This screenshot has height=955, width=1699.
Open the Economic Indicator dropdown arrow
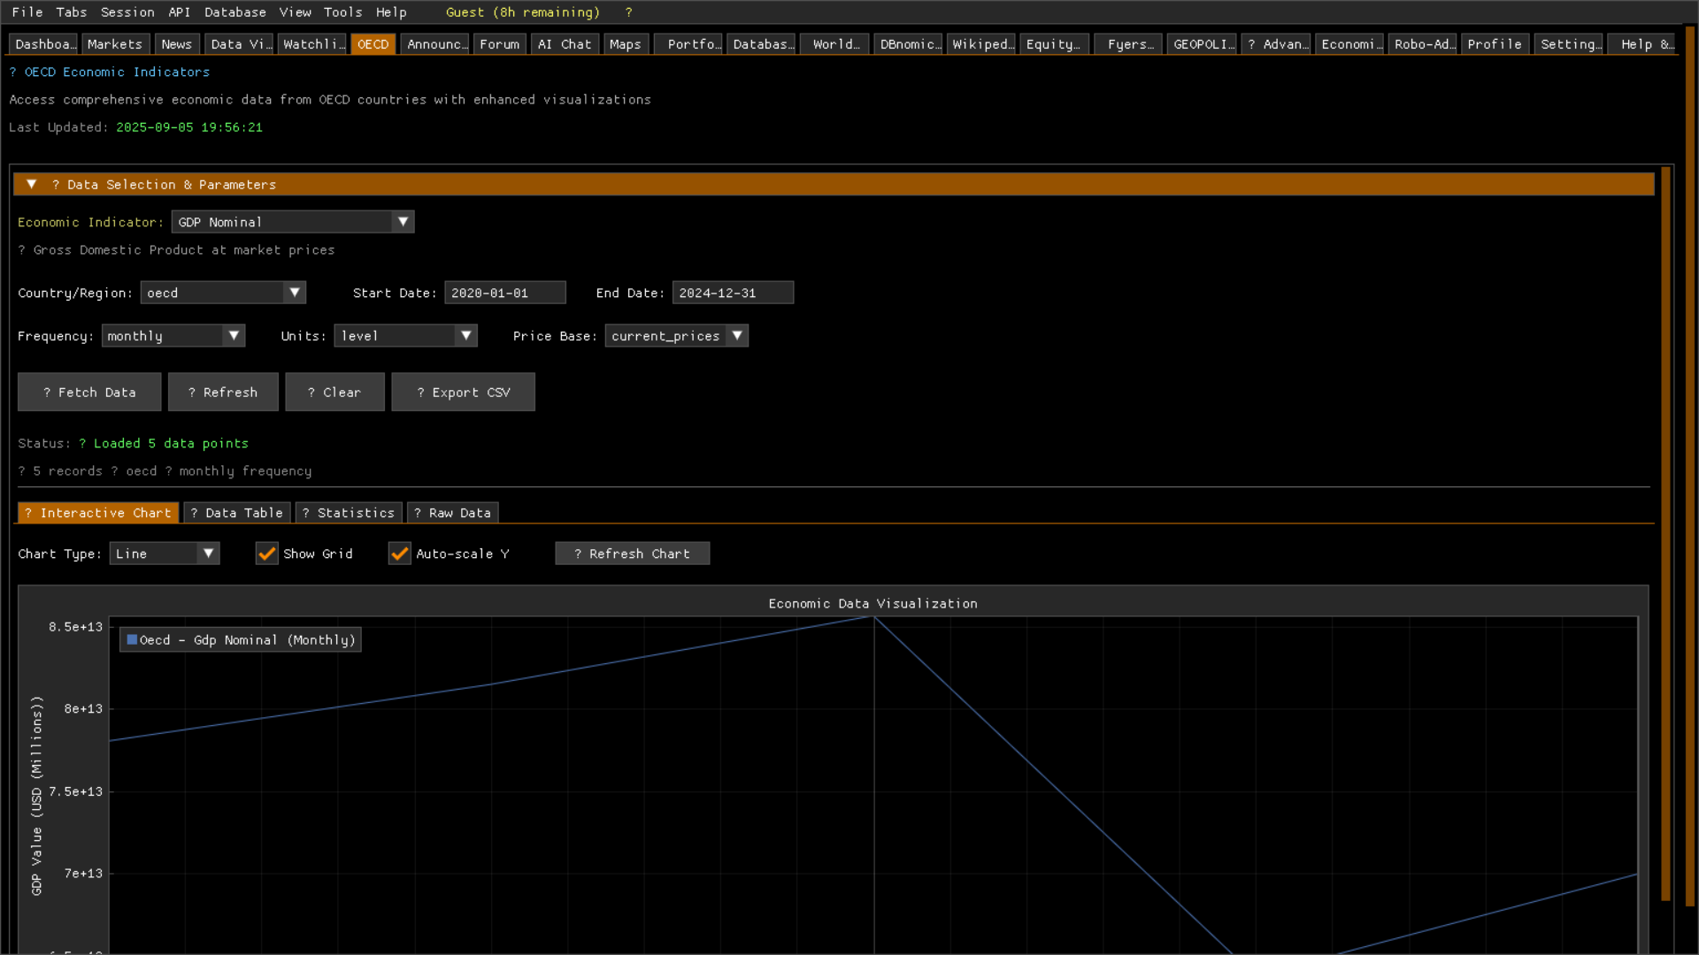[403, 222]
